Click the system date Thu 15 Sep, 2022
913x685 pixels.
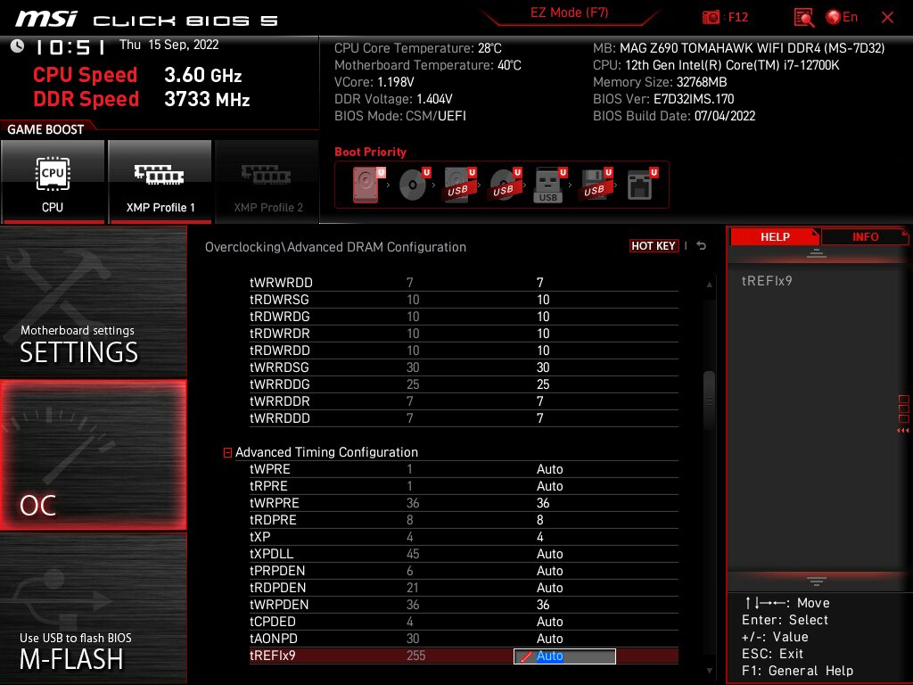point(169,45)
